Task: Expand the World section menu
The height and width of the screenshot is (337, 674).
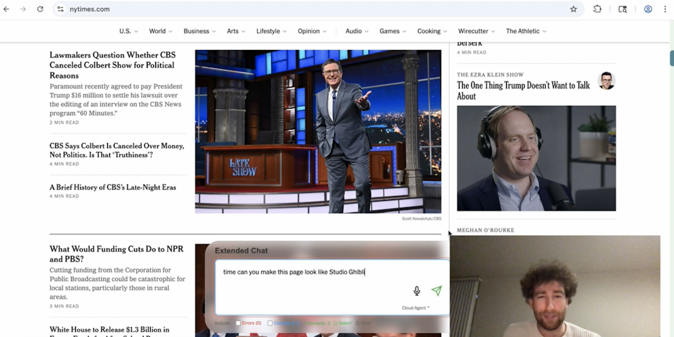Action: coord(161,31)
